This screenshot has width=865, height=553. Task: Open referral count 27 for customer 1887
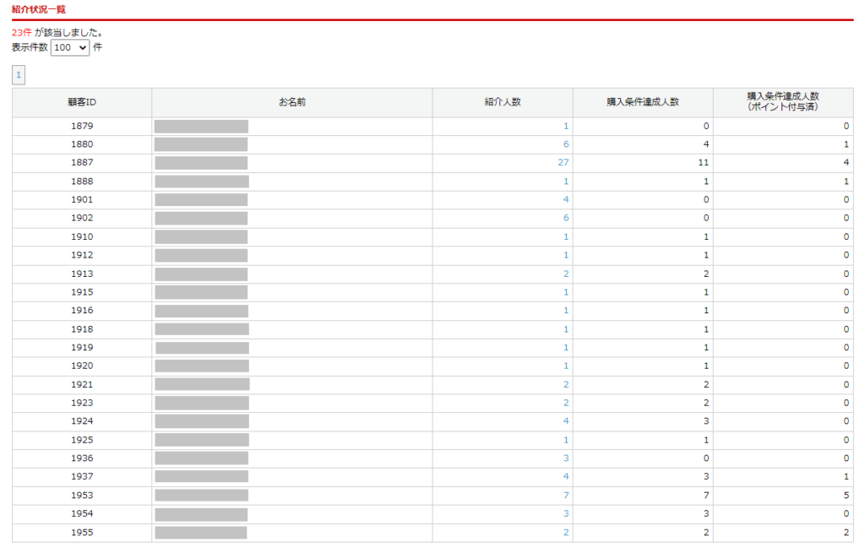(x=563, y=163)
